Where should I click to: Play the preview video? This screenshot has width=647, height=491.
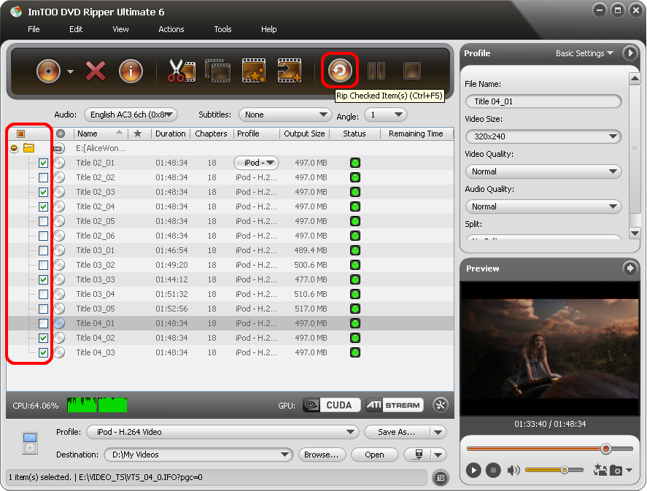473,470
